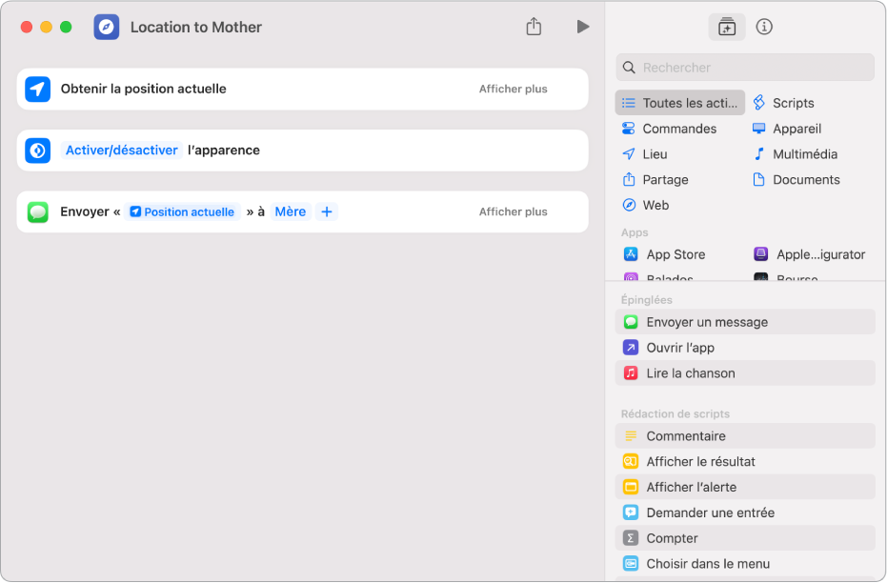Open the shortcut details info icon

point(764,27)
